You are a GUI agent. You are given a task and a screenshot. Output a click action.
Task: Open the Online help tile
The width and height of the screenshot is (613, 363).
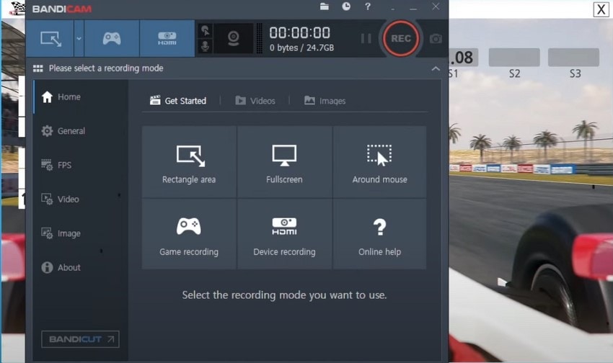(379, 234)
